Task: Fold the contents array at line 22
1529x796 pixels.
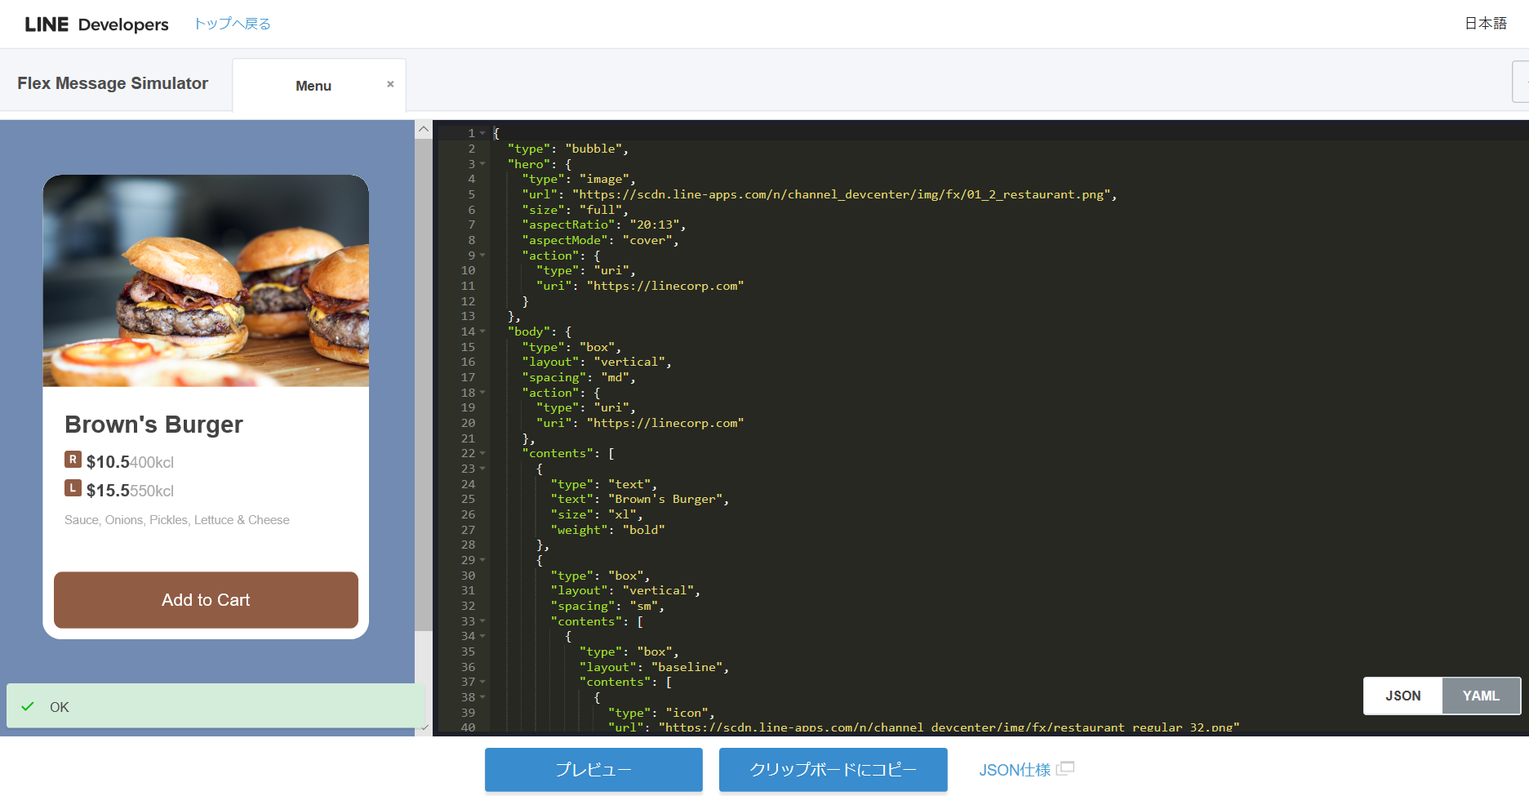Action: click(x=482, y=453)
